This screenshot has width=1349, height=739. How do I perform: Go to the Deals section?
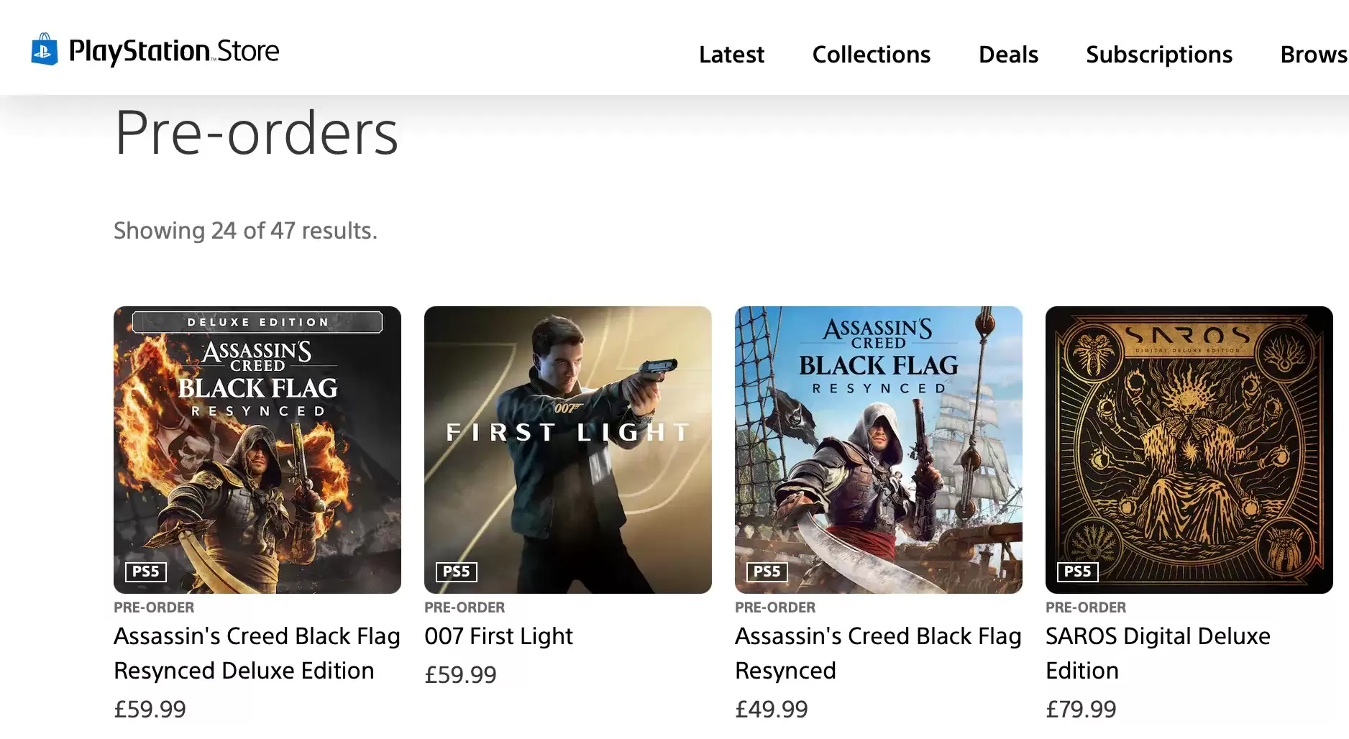pyautogui.click(x=1008, y=55)
